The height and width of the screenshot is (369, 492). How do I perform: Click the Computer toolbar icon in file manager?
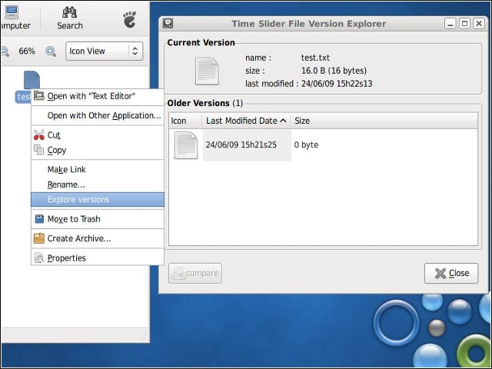[12, 12]
